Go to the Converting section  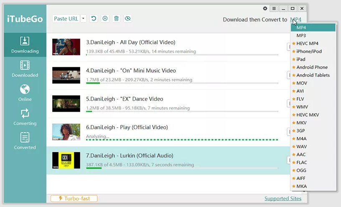(25, 117)
